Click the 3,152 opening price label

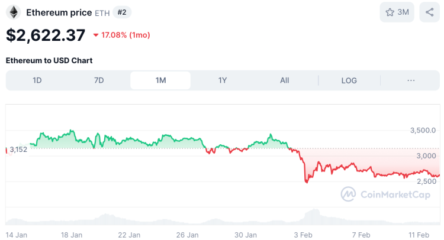18,150
